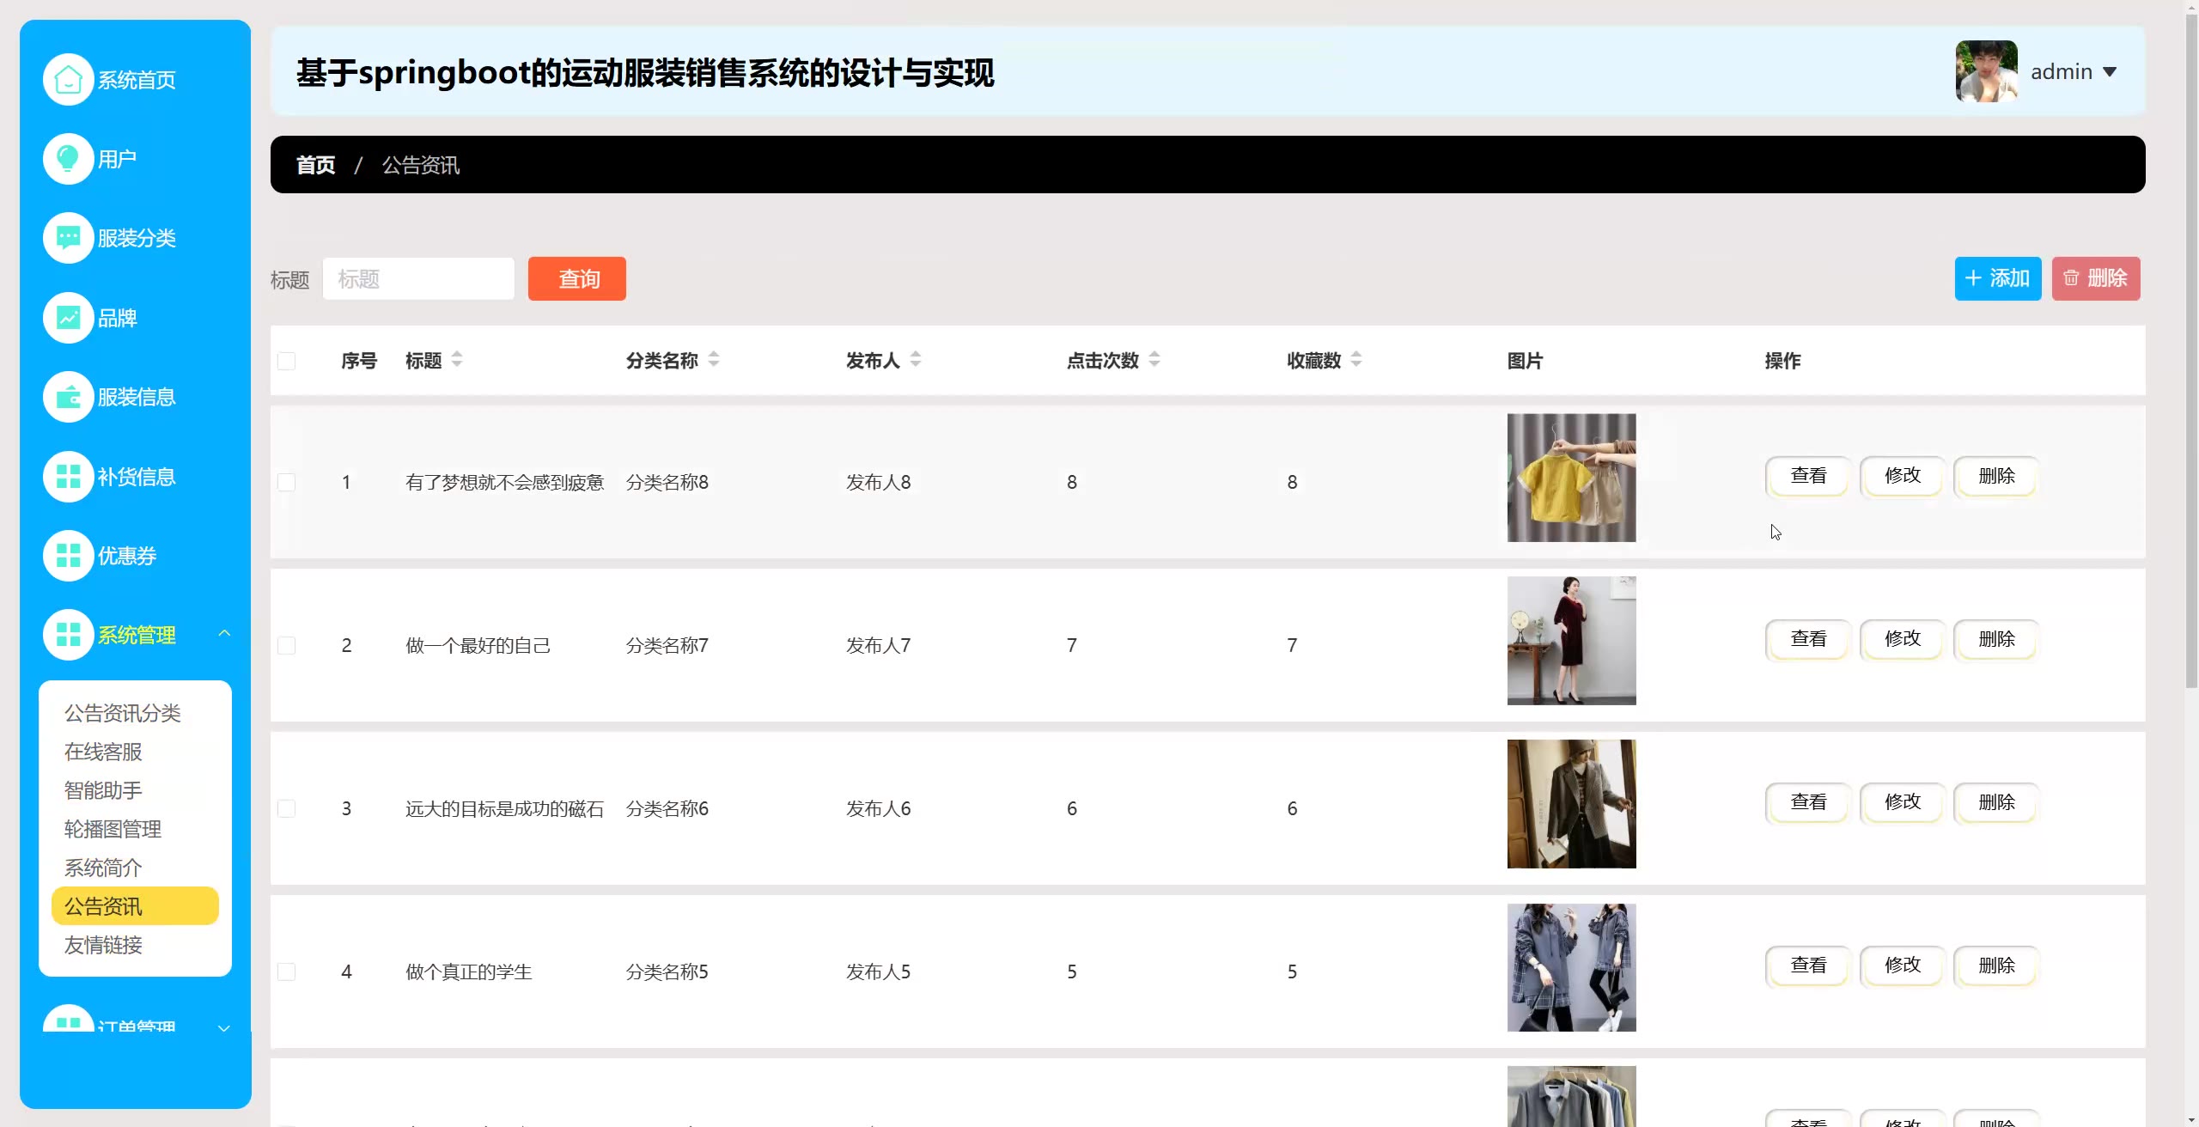2199x1127 pixels.
Task: Click the orange 查询 button
Action: [x=577, y=278]
